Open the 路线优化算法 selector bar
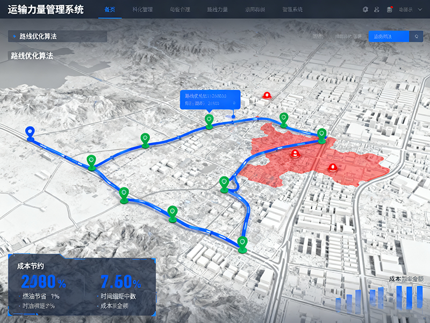Viewport: 430px width, 323px height. coord(58,36)
